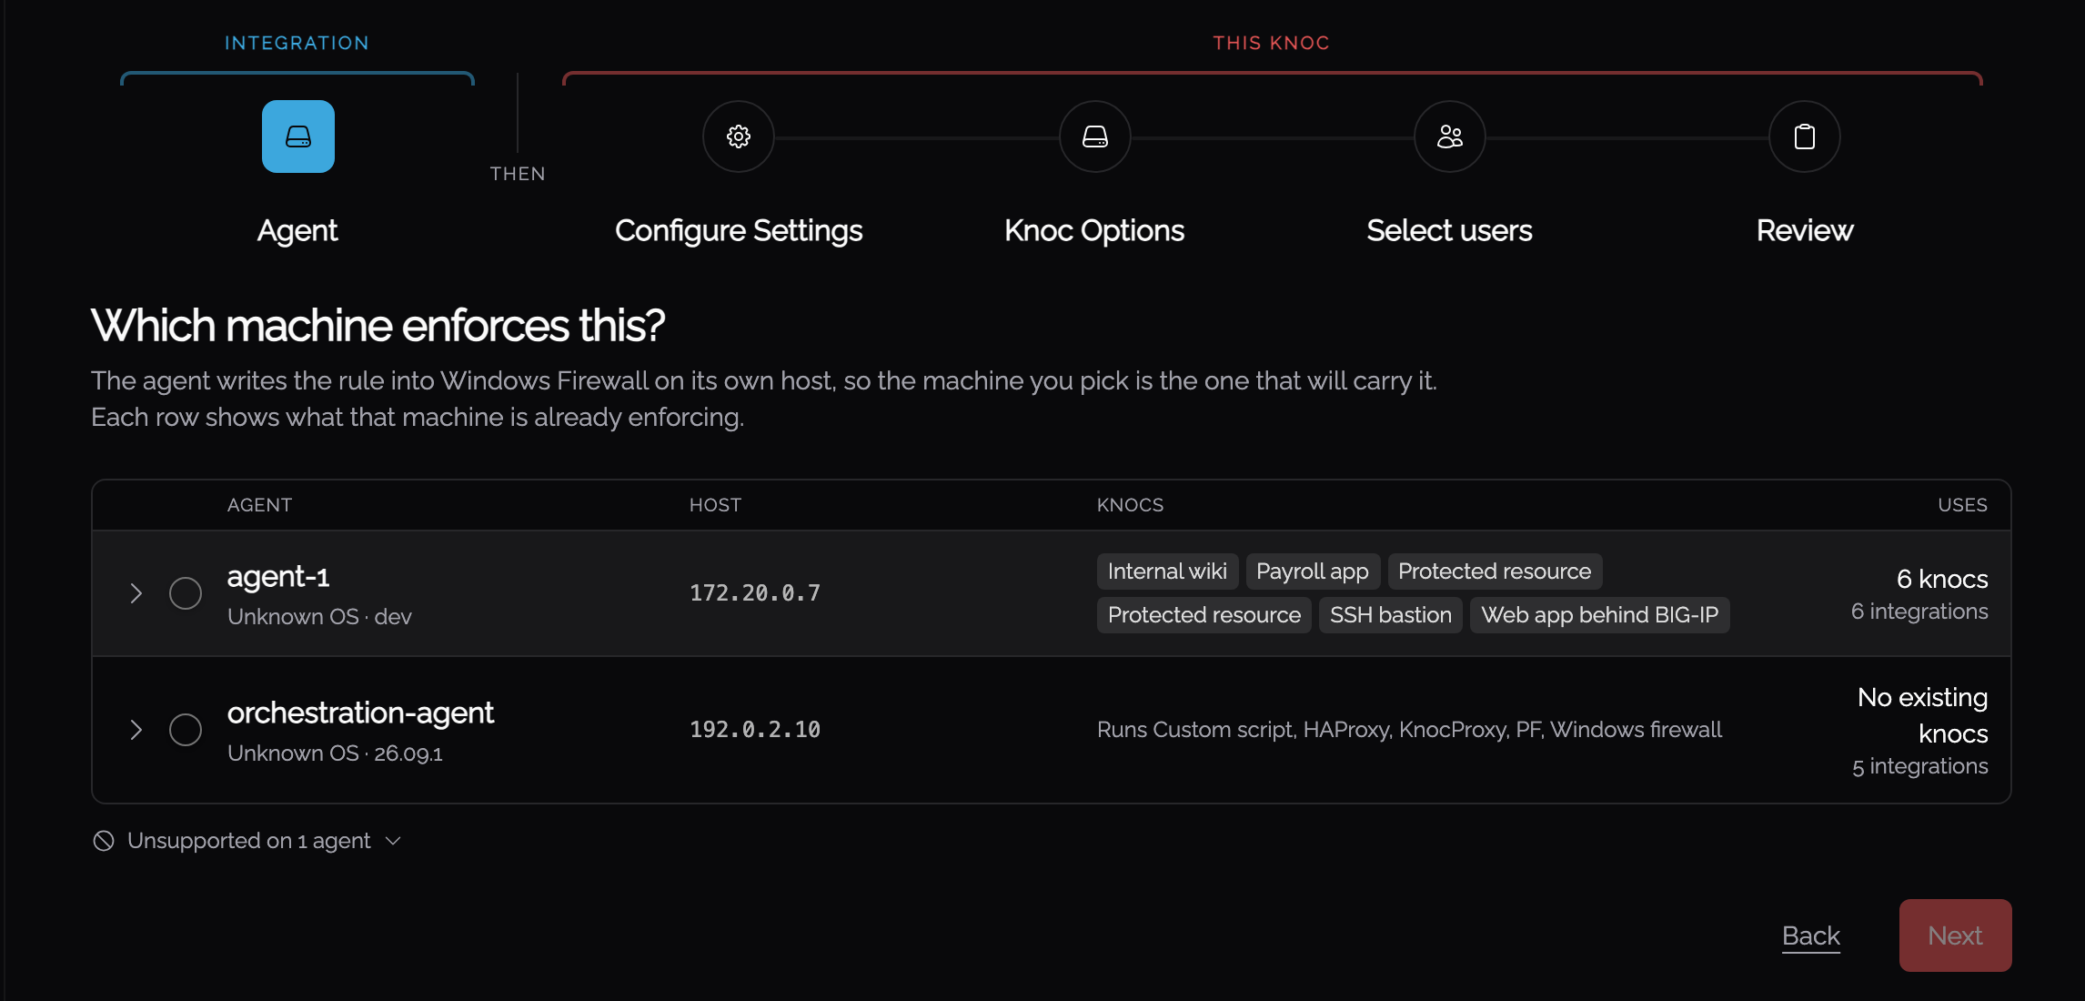Click Unknown OS · 26.09.1 subtitle

[335, 753]
